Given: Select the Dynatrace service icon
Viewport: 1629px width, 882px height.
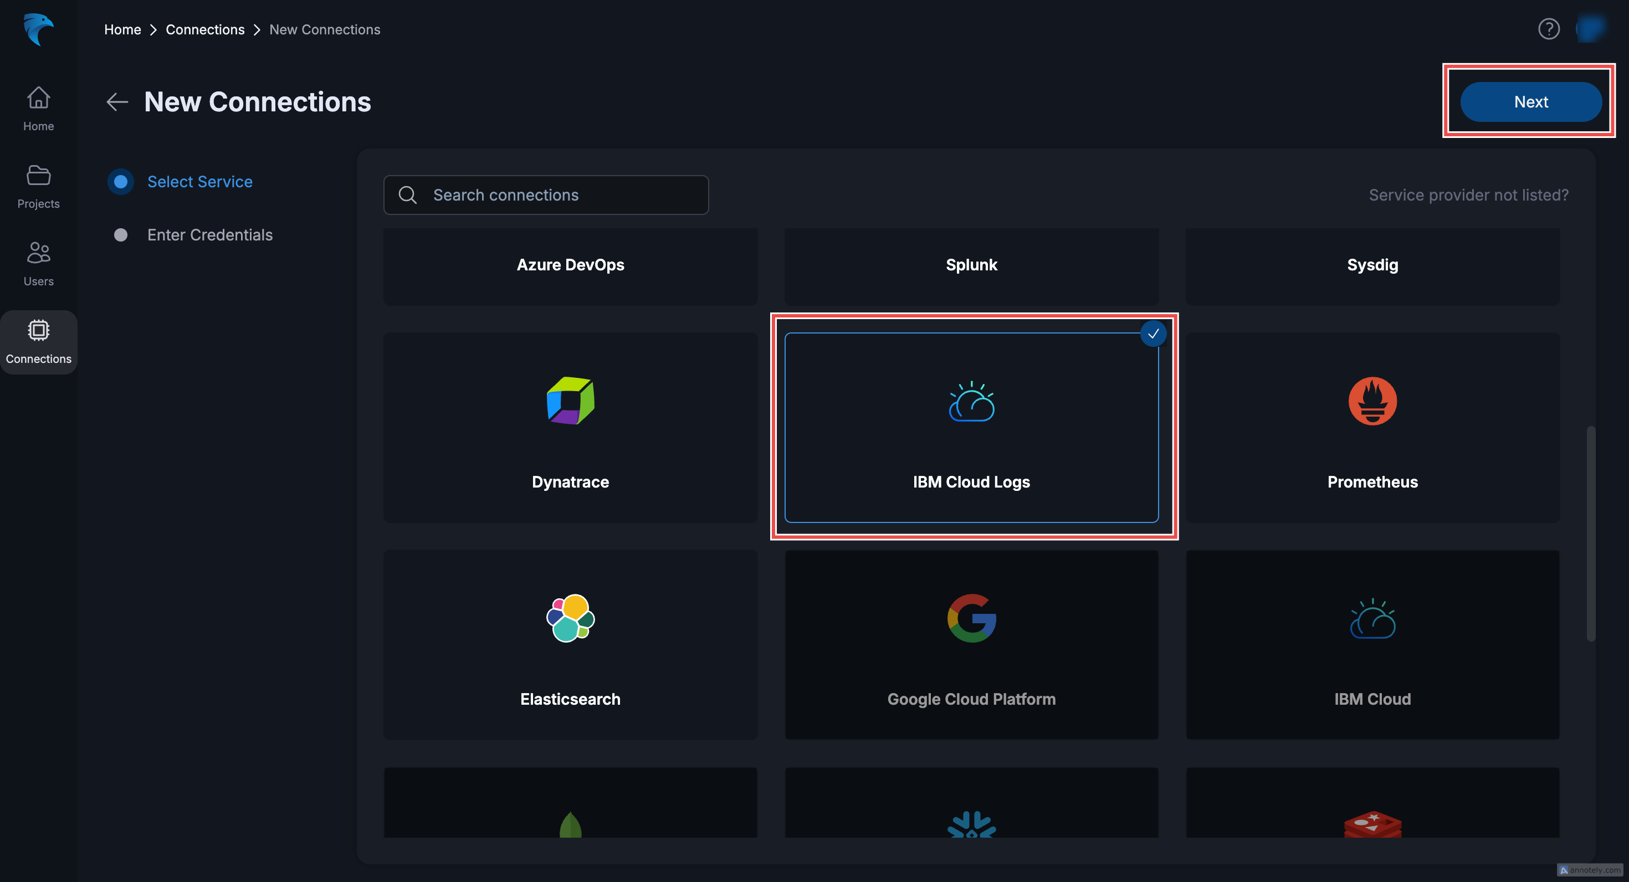Looking at the screenshot, I should click(570, 400).
